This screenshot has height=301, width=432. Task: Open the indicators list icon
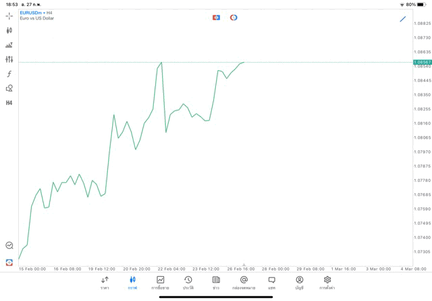9,45
